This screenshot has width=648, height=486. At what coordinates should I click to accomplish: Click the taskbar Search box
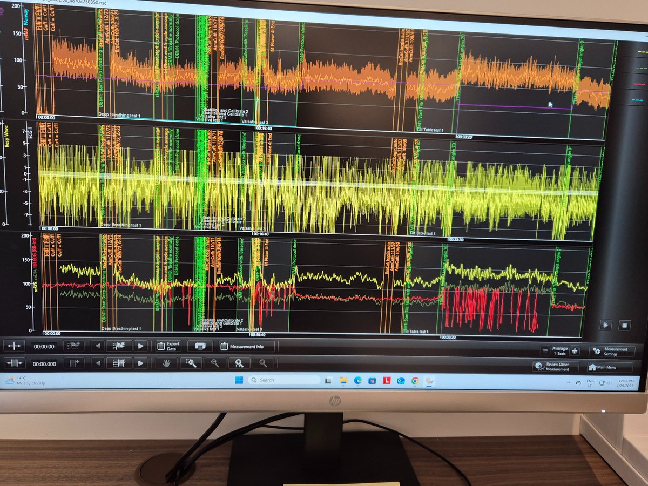(284, 380)
